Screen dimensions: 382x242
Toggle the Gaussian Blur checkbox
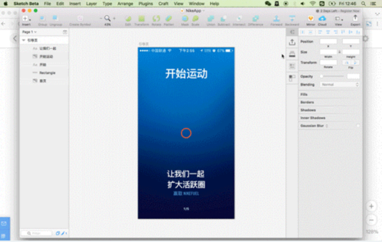click(358, 126)
